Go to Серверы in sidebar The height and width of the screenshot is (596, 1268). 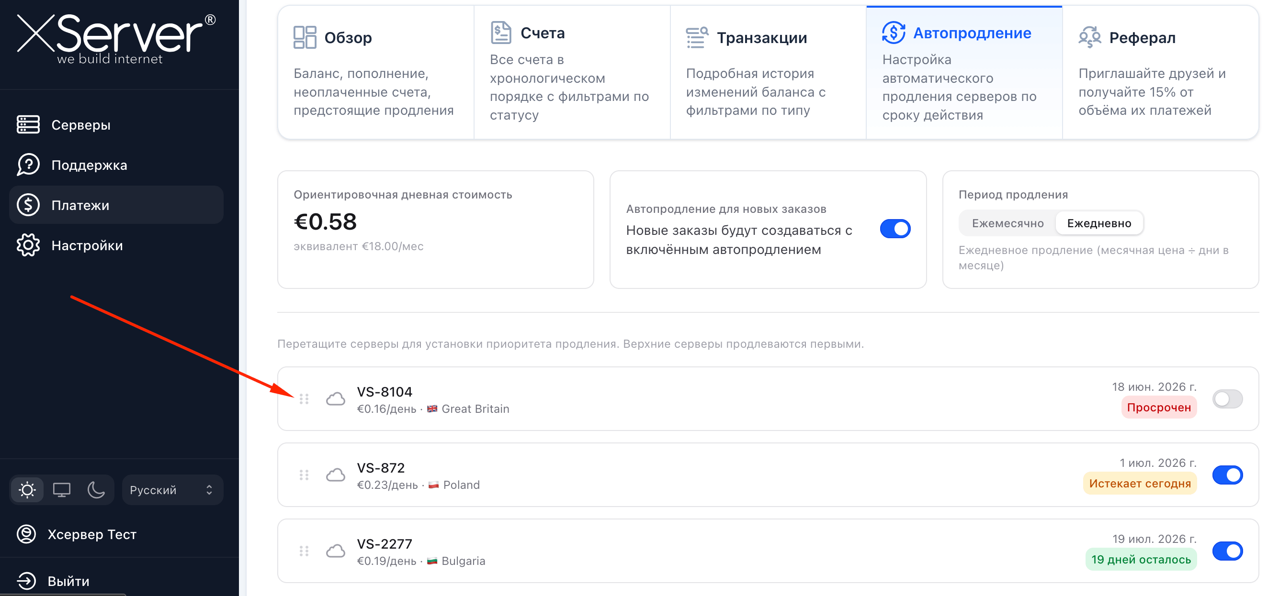[x=116, y=125]
